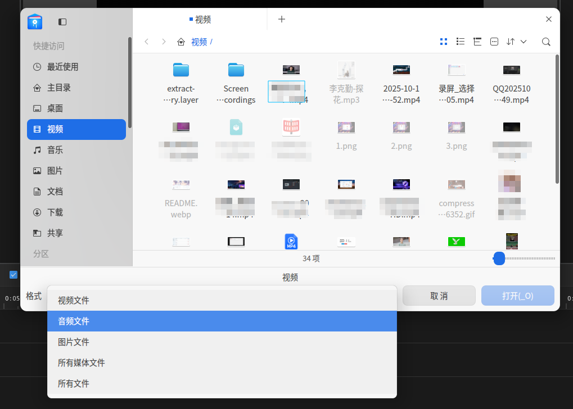Select the 录屏_选择…05.mp4 file
This screenshot has height=409, width=573.
coord(457,84)
